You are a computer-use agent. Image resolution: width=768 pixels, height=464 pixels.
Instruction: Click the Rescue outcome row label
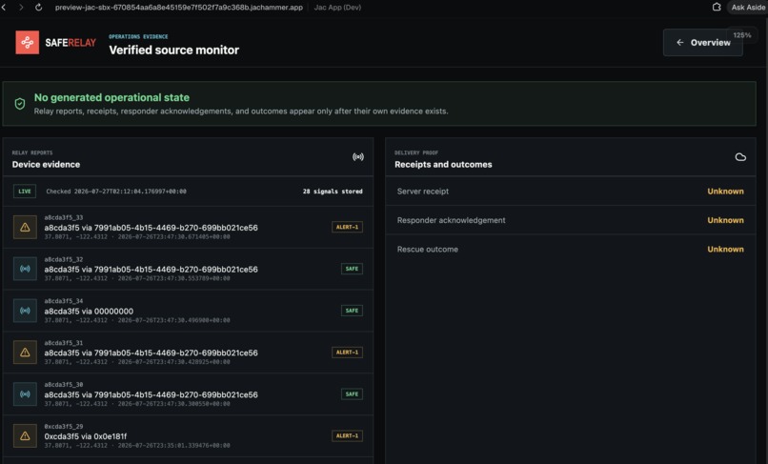pos(428,249)
